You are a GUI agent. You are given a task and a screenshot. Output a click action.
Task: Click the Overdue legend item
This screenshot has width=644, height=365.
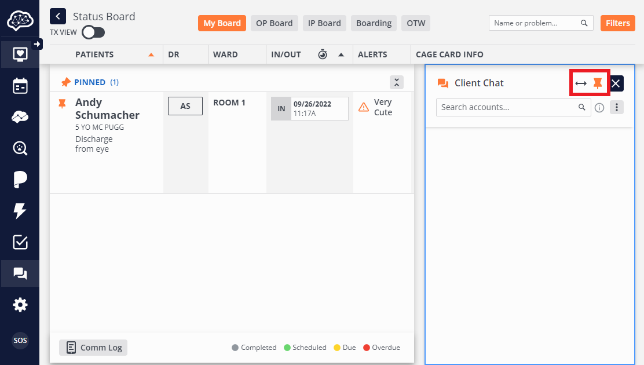(382, 347)
